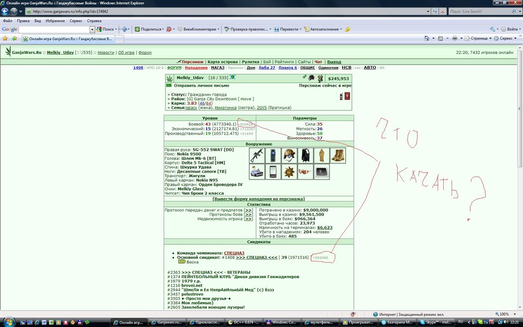Screen dimensions: 523x327
Task: Open the Правка menu
Action: click(24, 21)
